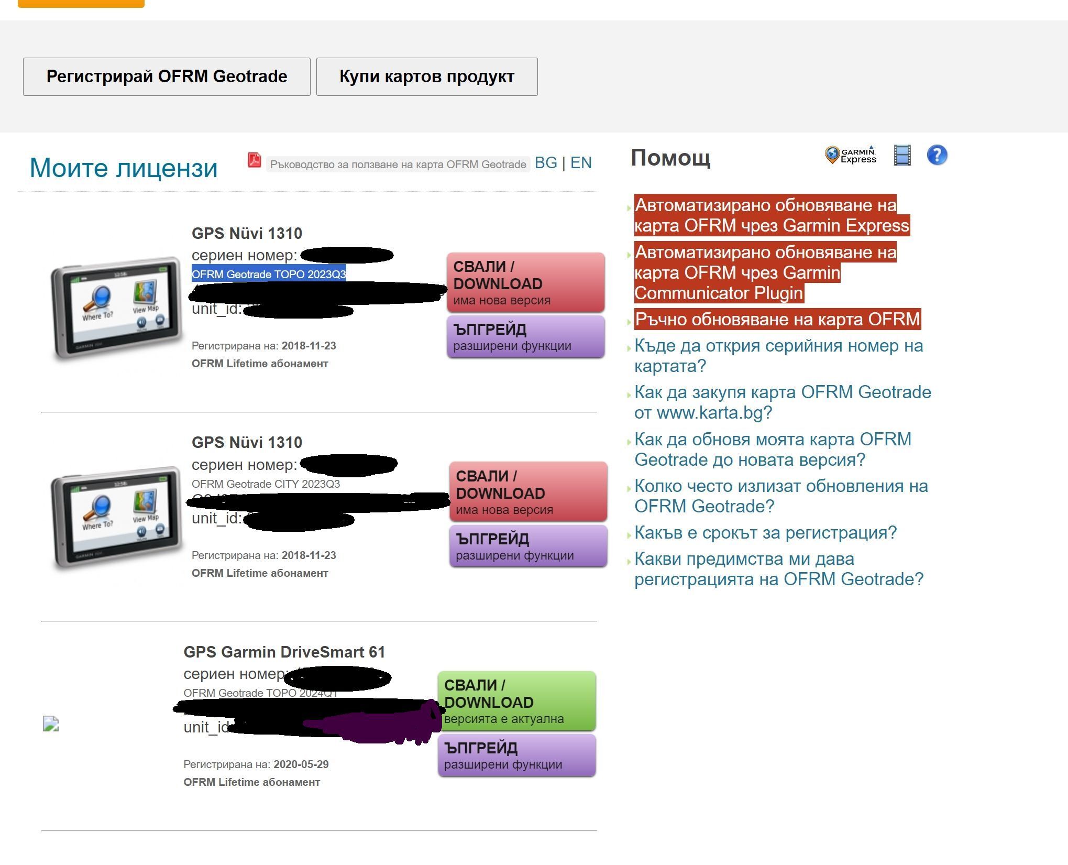Open the OFRM Geotrade user manual link
Viewport: 1068px width, 865px height.
(398, 165)
